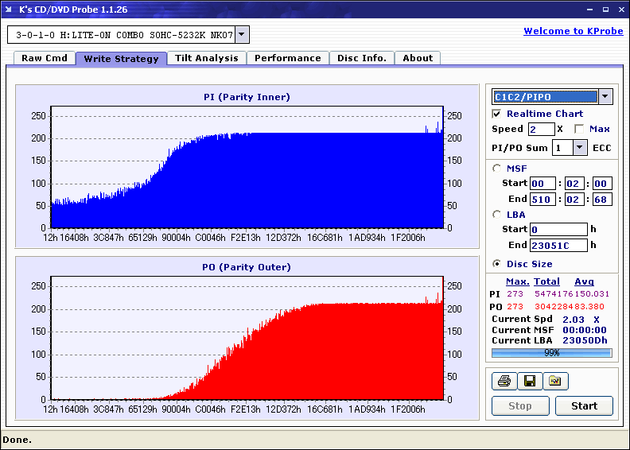Open the Tilt Analysis tab
The image size is (630, 450).
click(x=207, y=58)
